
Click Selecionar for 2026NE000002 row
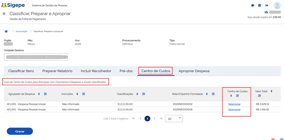click(234, 104)
